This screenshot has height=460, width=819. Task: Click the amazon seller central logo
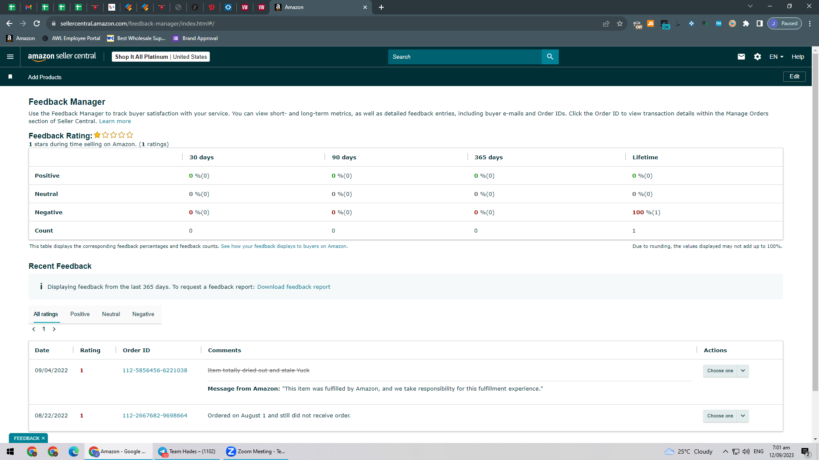[x=62, y=57]
